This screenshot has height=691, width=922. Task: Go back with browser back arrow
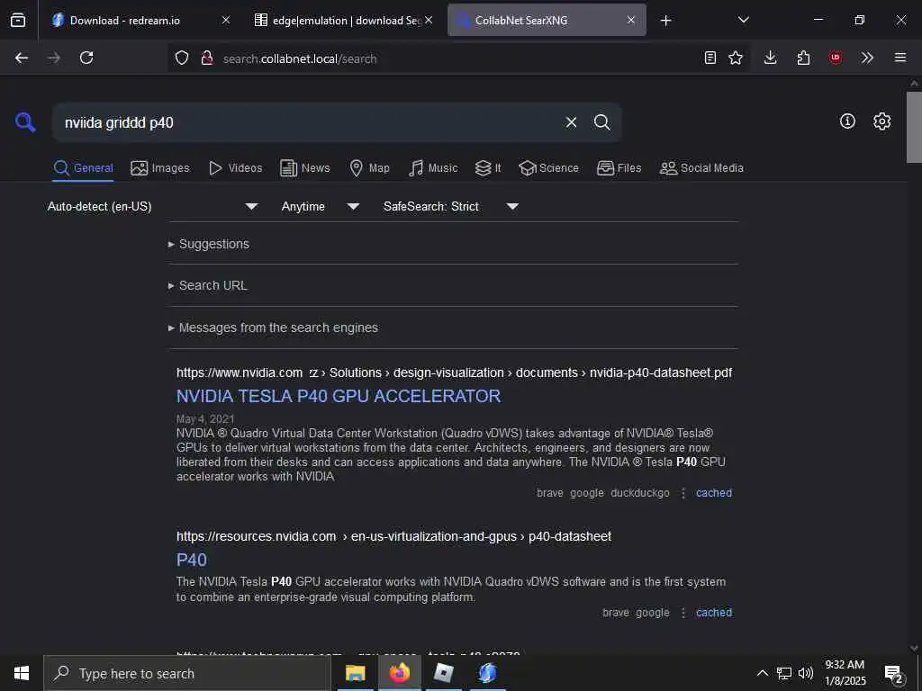[22, 58]
